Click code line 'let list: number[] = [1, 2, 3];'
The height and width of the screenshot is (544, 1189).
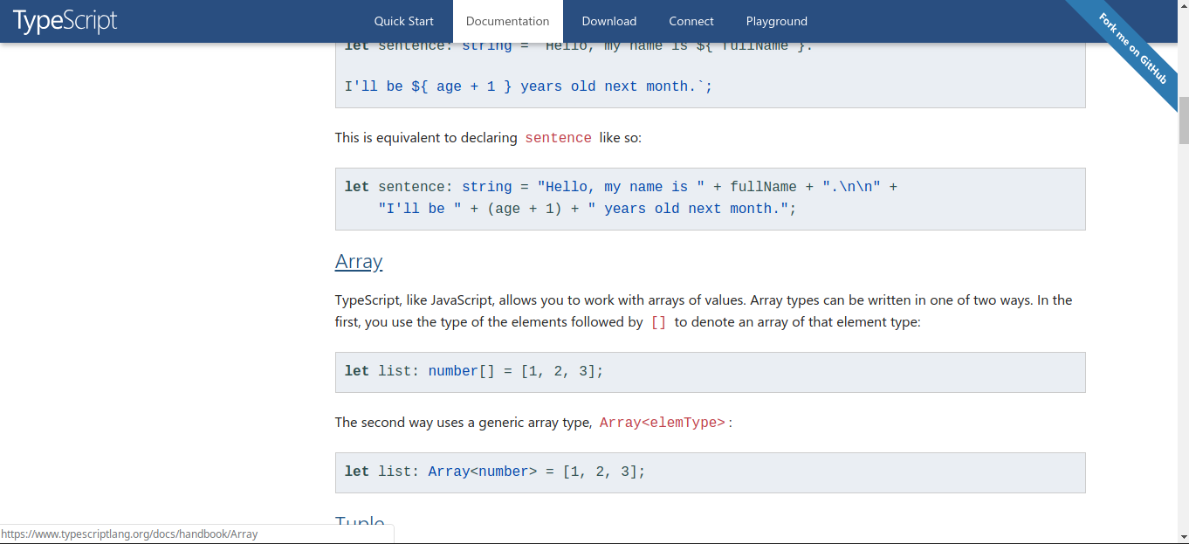coord(474,371)
